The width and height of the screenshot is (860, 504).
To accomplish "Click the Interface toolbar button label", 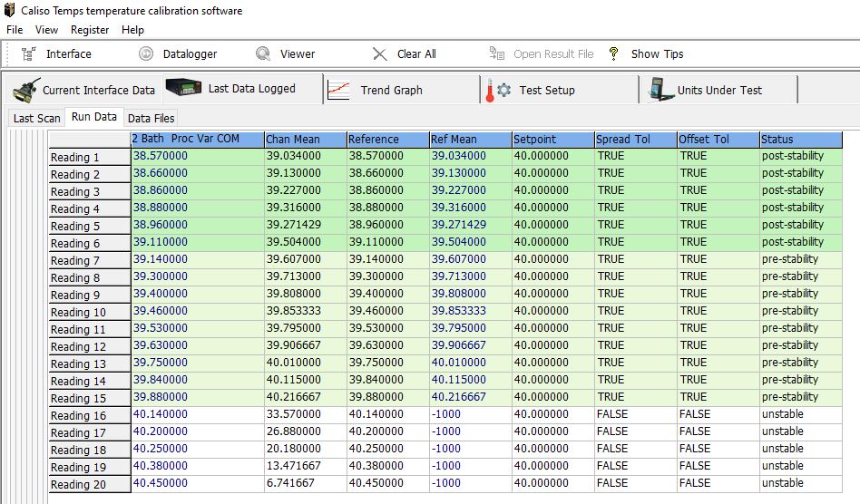I will [x=69, y=53].
